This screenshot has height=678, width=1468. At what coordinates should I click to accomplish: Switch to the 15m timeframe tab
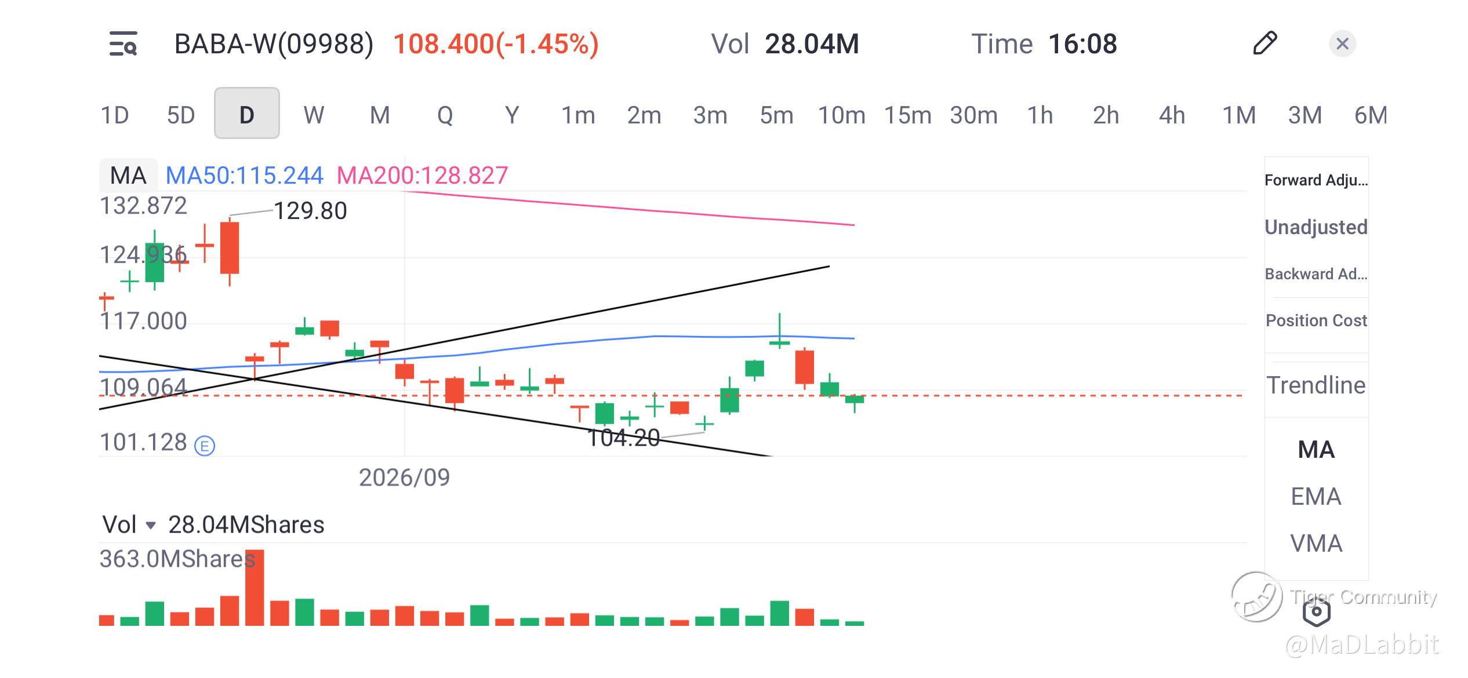(x=907, y=115)
